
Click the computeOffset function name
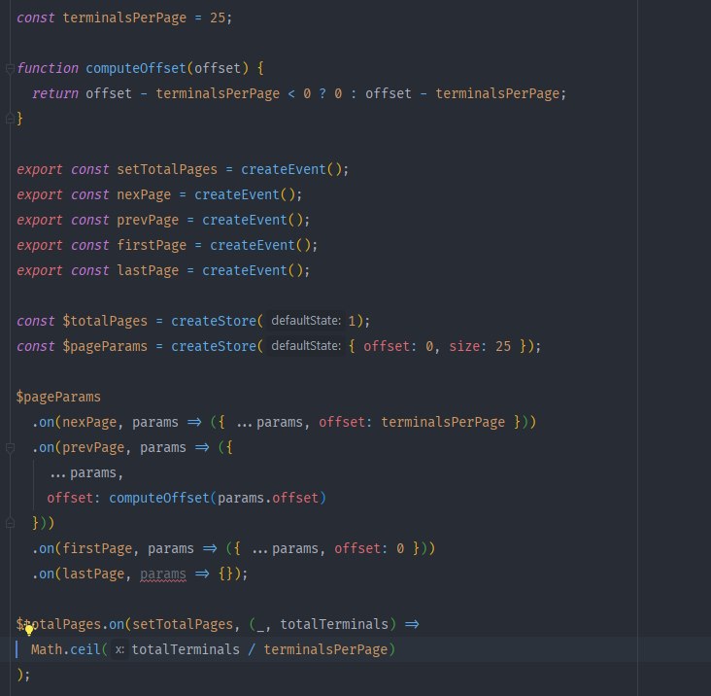136,68
